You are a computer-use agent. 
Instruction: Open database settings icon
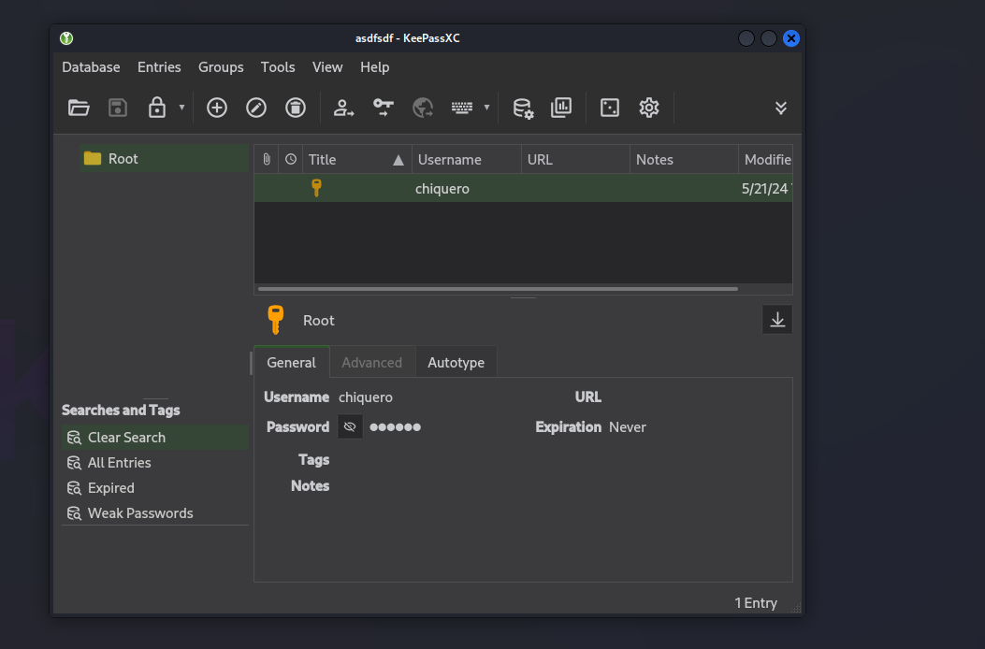pos(523,108)
